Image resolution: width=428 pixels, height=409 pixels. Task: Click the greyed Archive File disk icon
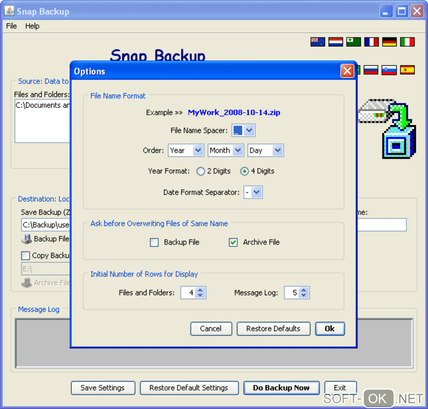26,283
